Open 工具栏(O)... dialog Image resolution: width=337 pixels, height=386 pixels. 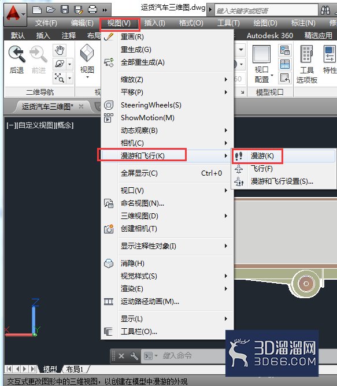168,332
